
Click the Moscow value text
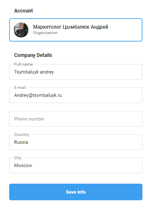(23, 165)
